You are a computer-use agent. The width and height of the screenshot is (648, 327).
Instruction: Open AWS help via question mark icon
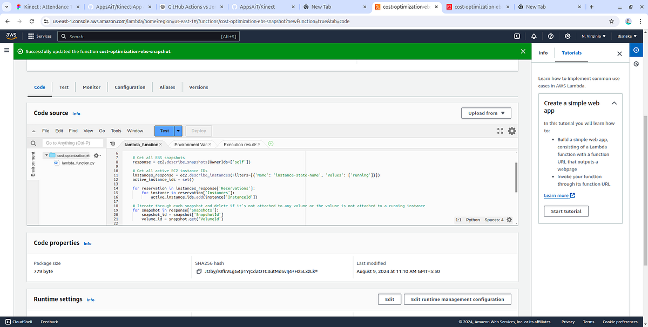click(550, 36)
